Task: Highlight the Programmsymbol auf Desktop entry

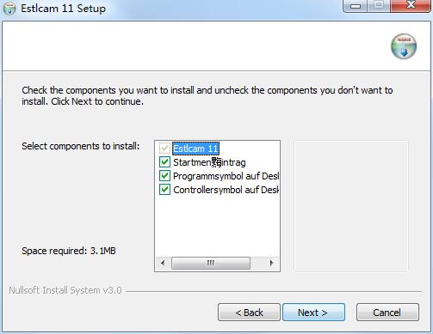Action: pyautogui.click(x=226, y=176)
